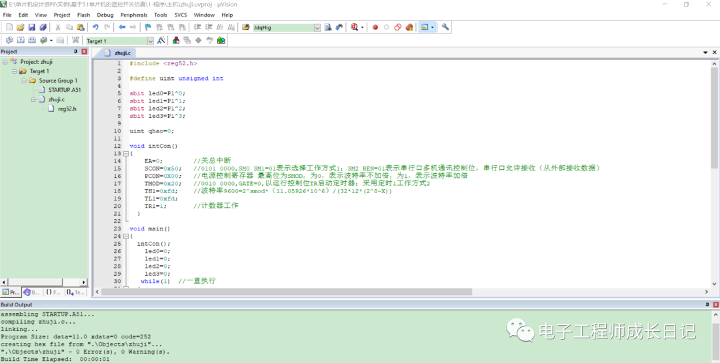This screenshot has height=363, width=720.
Task: Build target with the Build icon
Action: click(x=20, y=41)
